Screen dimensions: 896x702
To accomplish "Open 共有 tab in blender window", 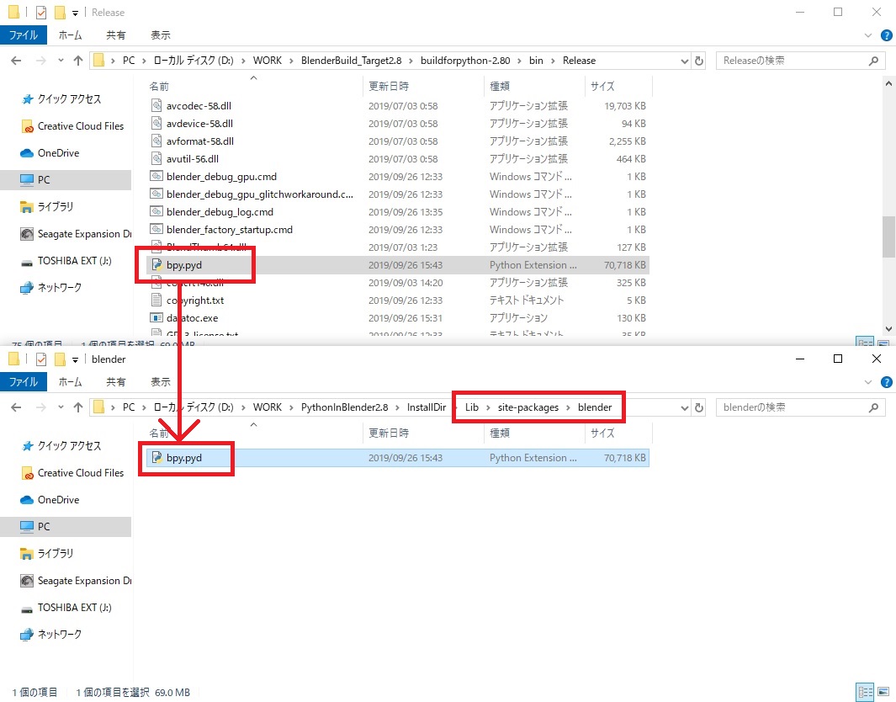I will (x=116, y=382).
